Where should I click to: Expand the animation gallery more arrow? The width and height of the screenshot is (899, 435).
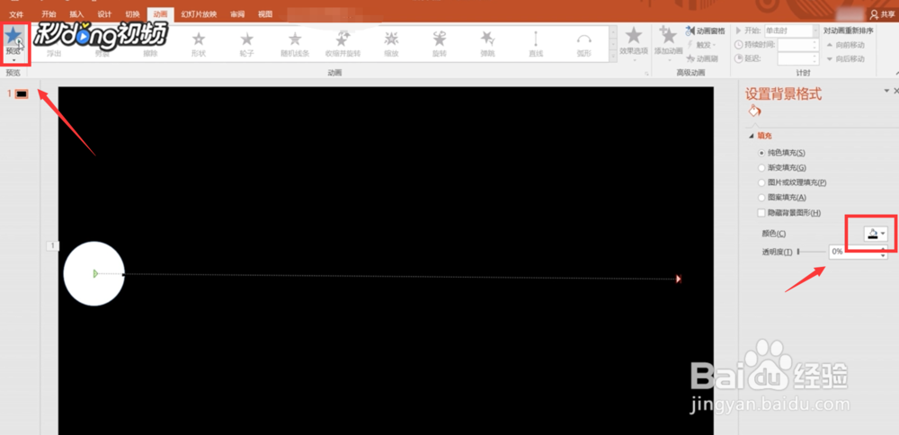[613, 58]
